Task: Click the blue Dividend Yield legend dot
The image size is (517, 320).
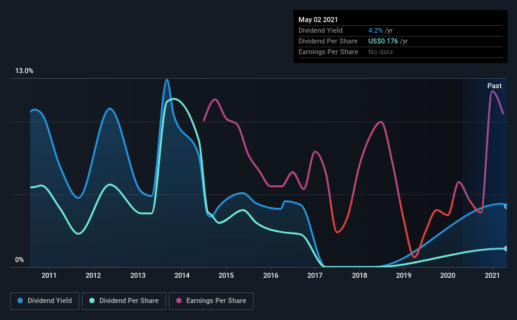Action: (20, 300)
